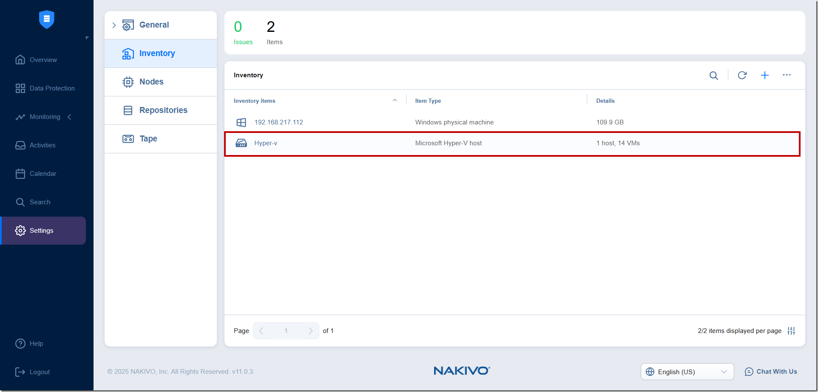Collapse the sidebar with corner toggle

pyautogui.click(x=87, y=38)
